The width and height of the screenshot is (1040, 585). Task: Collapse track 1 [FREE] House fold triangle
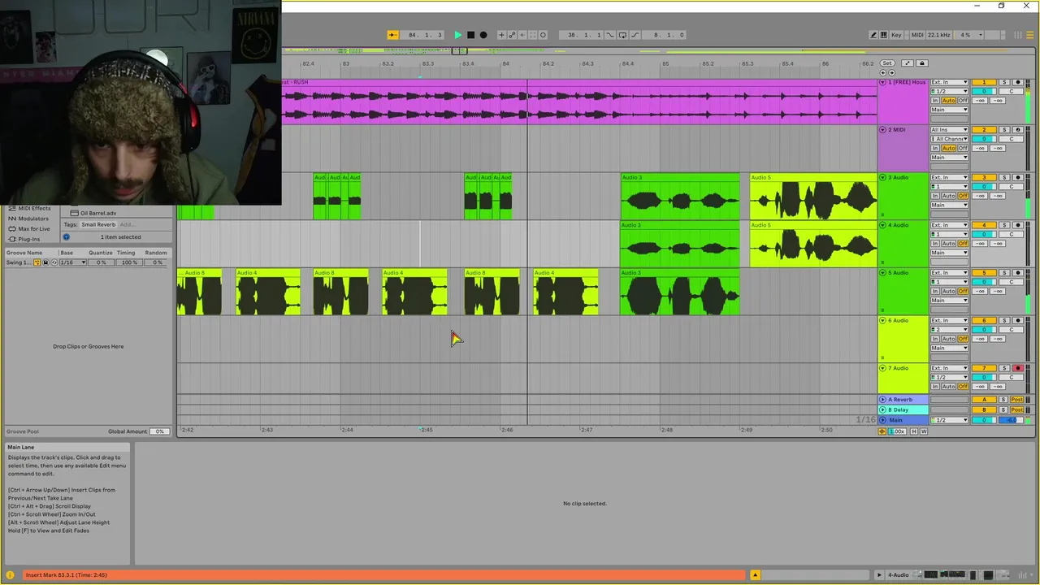(883, 82)
